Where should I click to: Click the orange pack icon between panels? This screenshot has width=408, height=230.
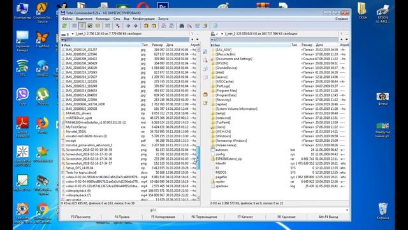point(205,95)
